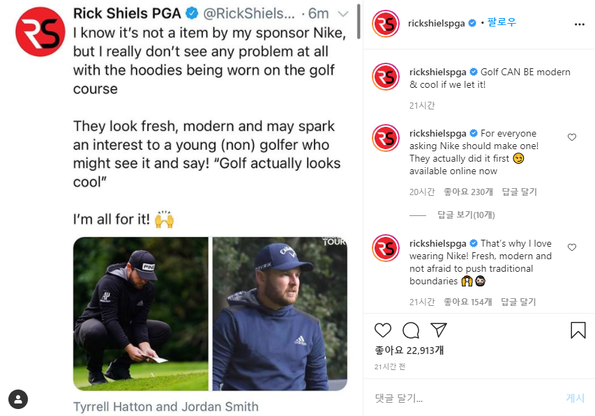The image size is (595, 416).
Task: Reply to the 230-likes comment
Action: click(x=519, y=192)
